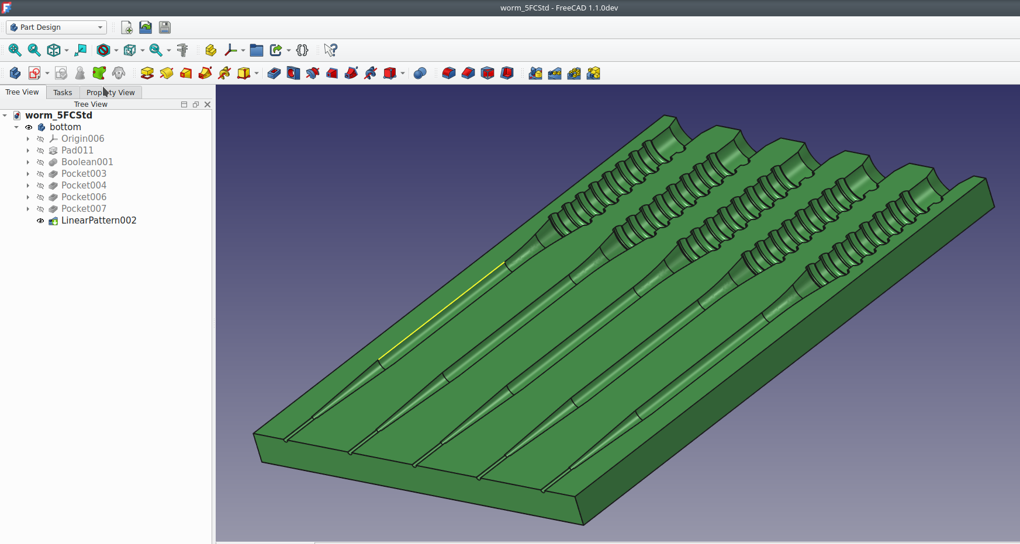The height and width of the screenshot is (544, 1020).
Task: Select the Thickness tool
Action: point(507,73)
